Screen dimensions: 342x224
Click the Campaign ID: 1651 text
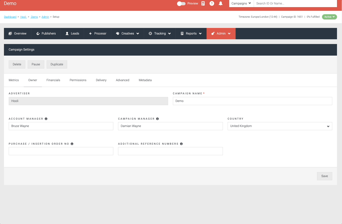click(x=292, y=17)
